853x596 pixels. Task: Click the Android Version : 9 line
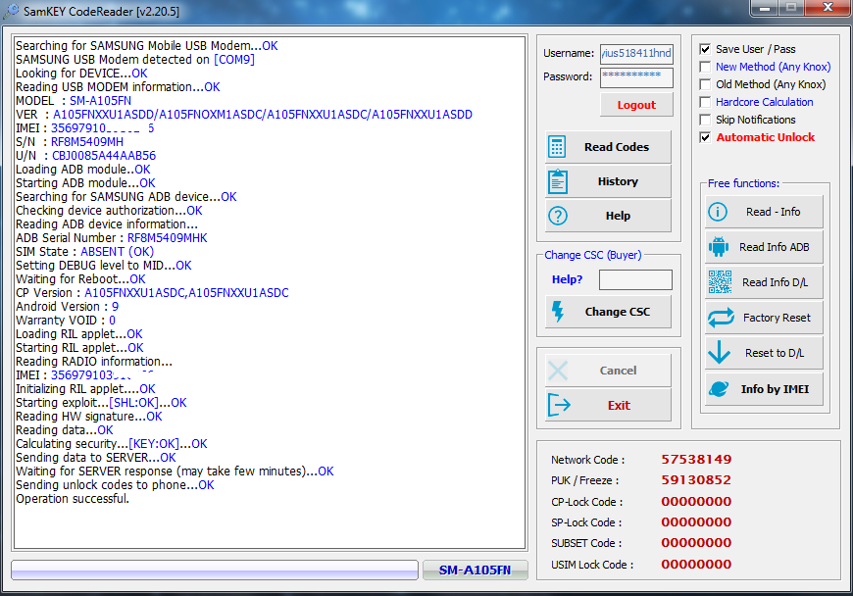[x=67, y=307]
